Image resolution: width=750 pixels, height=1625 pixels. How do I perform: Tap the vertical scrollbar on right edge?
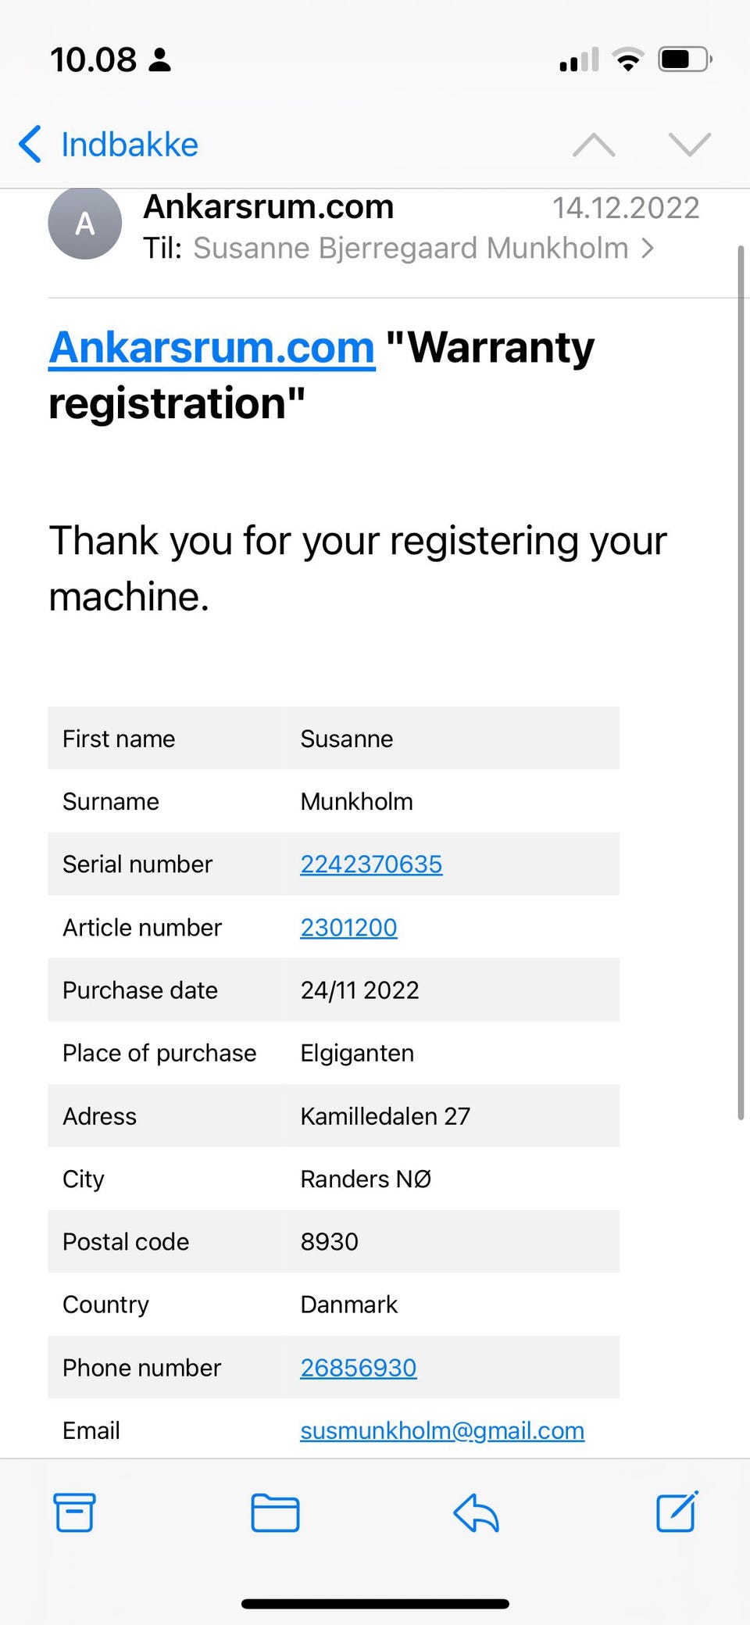(741, 680)
